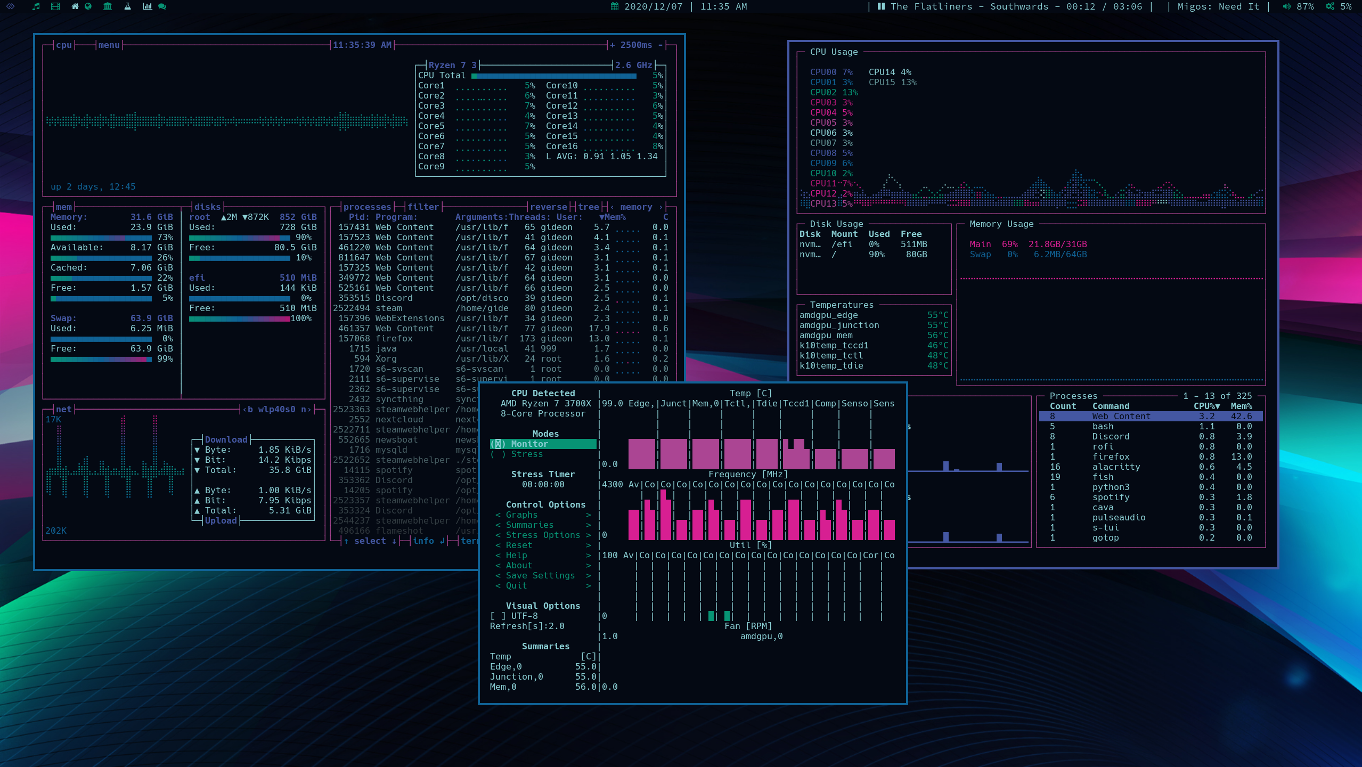Switch to the home workspace icon

(x=75, y=6)
